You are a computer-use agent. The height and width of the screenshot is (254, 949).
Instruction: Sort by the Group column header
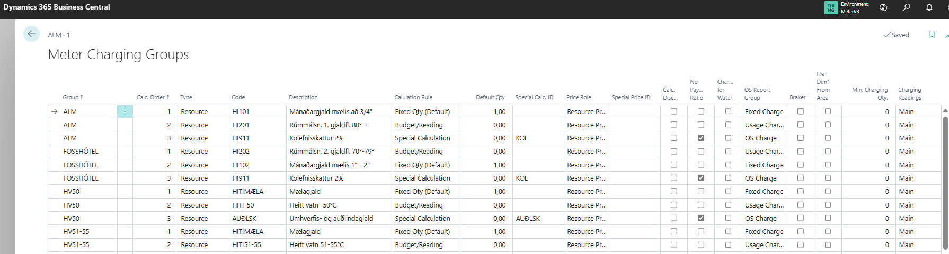coord(70,97)
